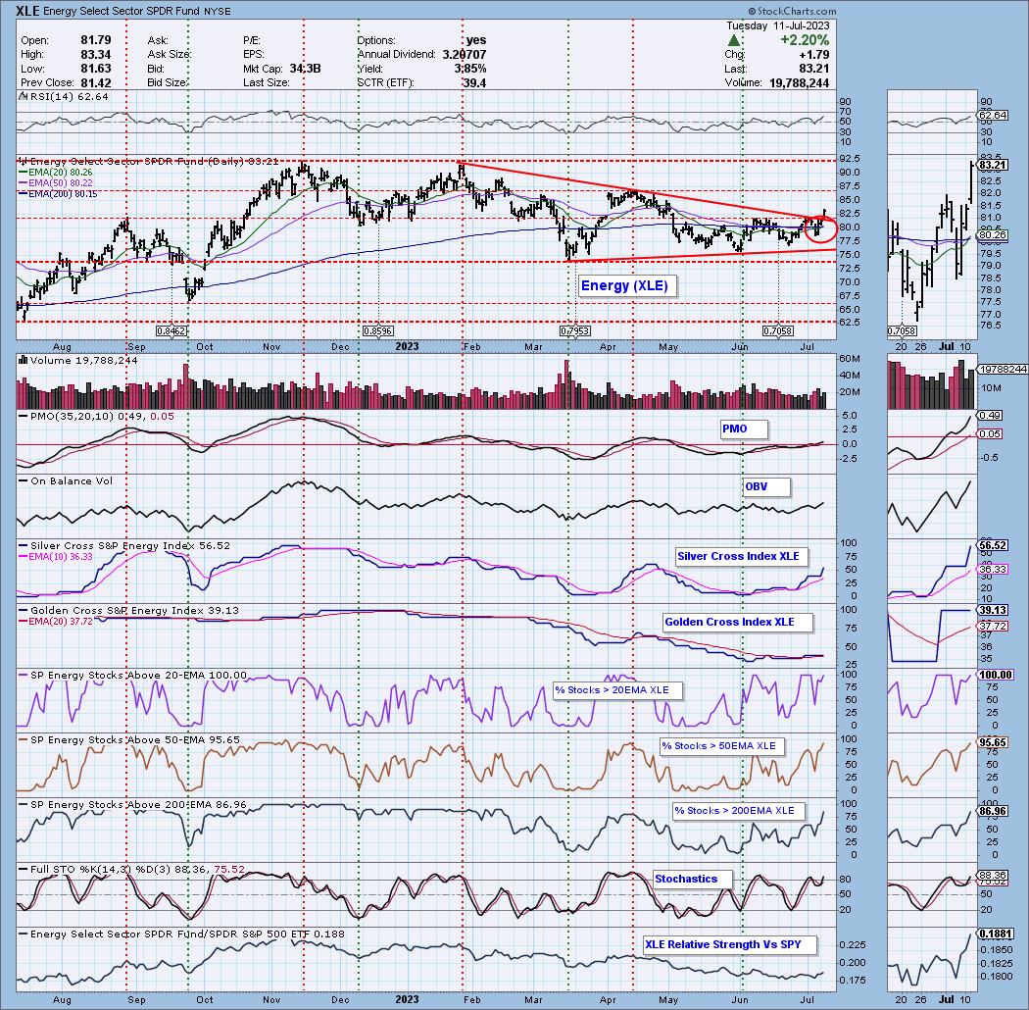Click the small icon before RSI(14) label

21,96
